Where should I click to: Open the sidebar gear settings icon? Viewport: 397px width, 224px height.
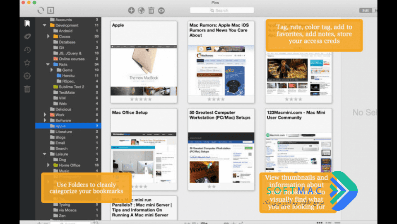(x=27, y=76)
